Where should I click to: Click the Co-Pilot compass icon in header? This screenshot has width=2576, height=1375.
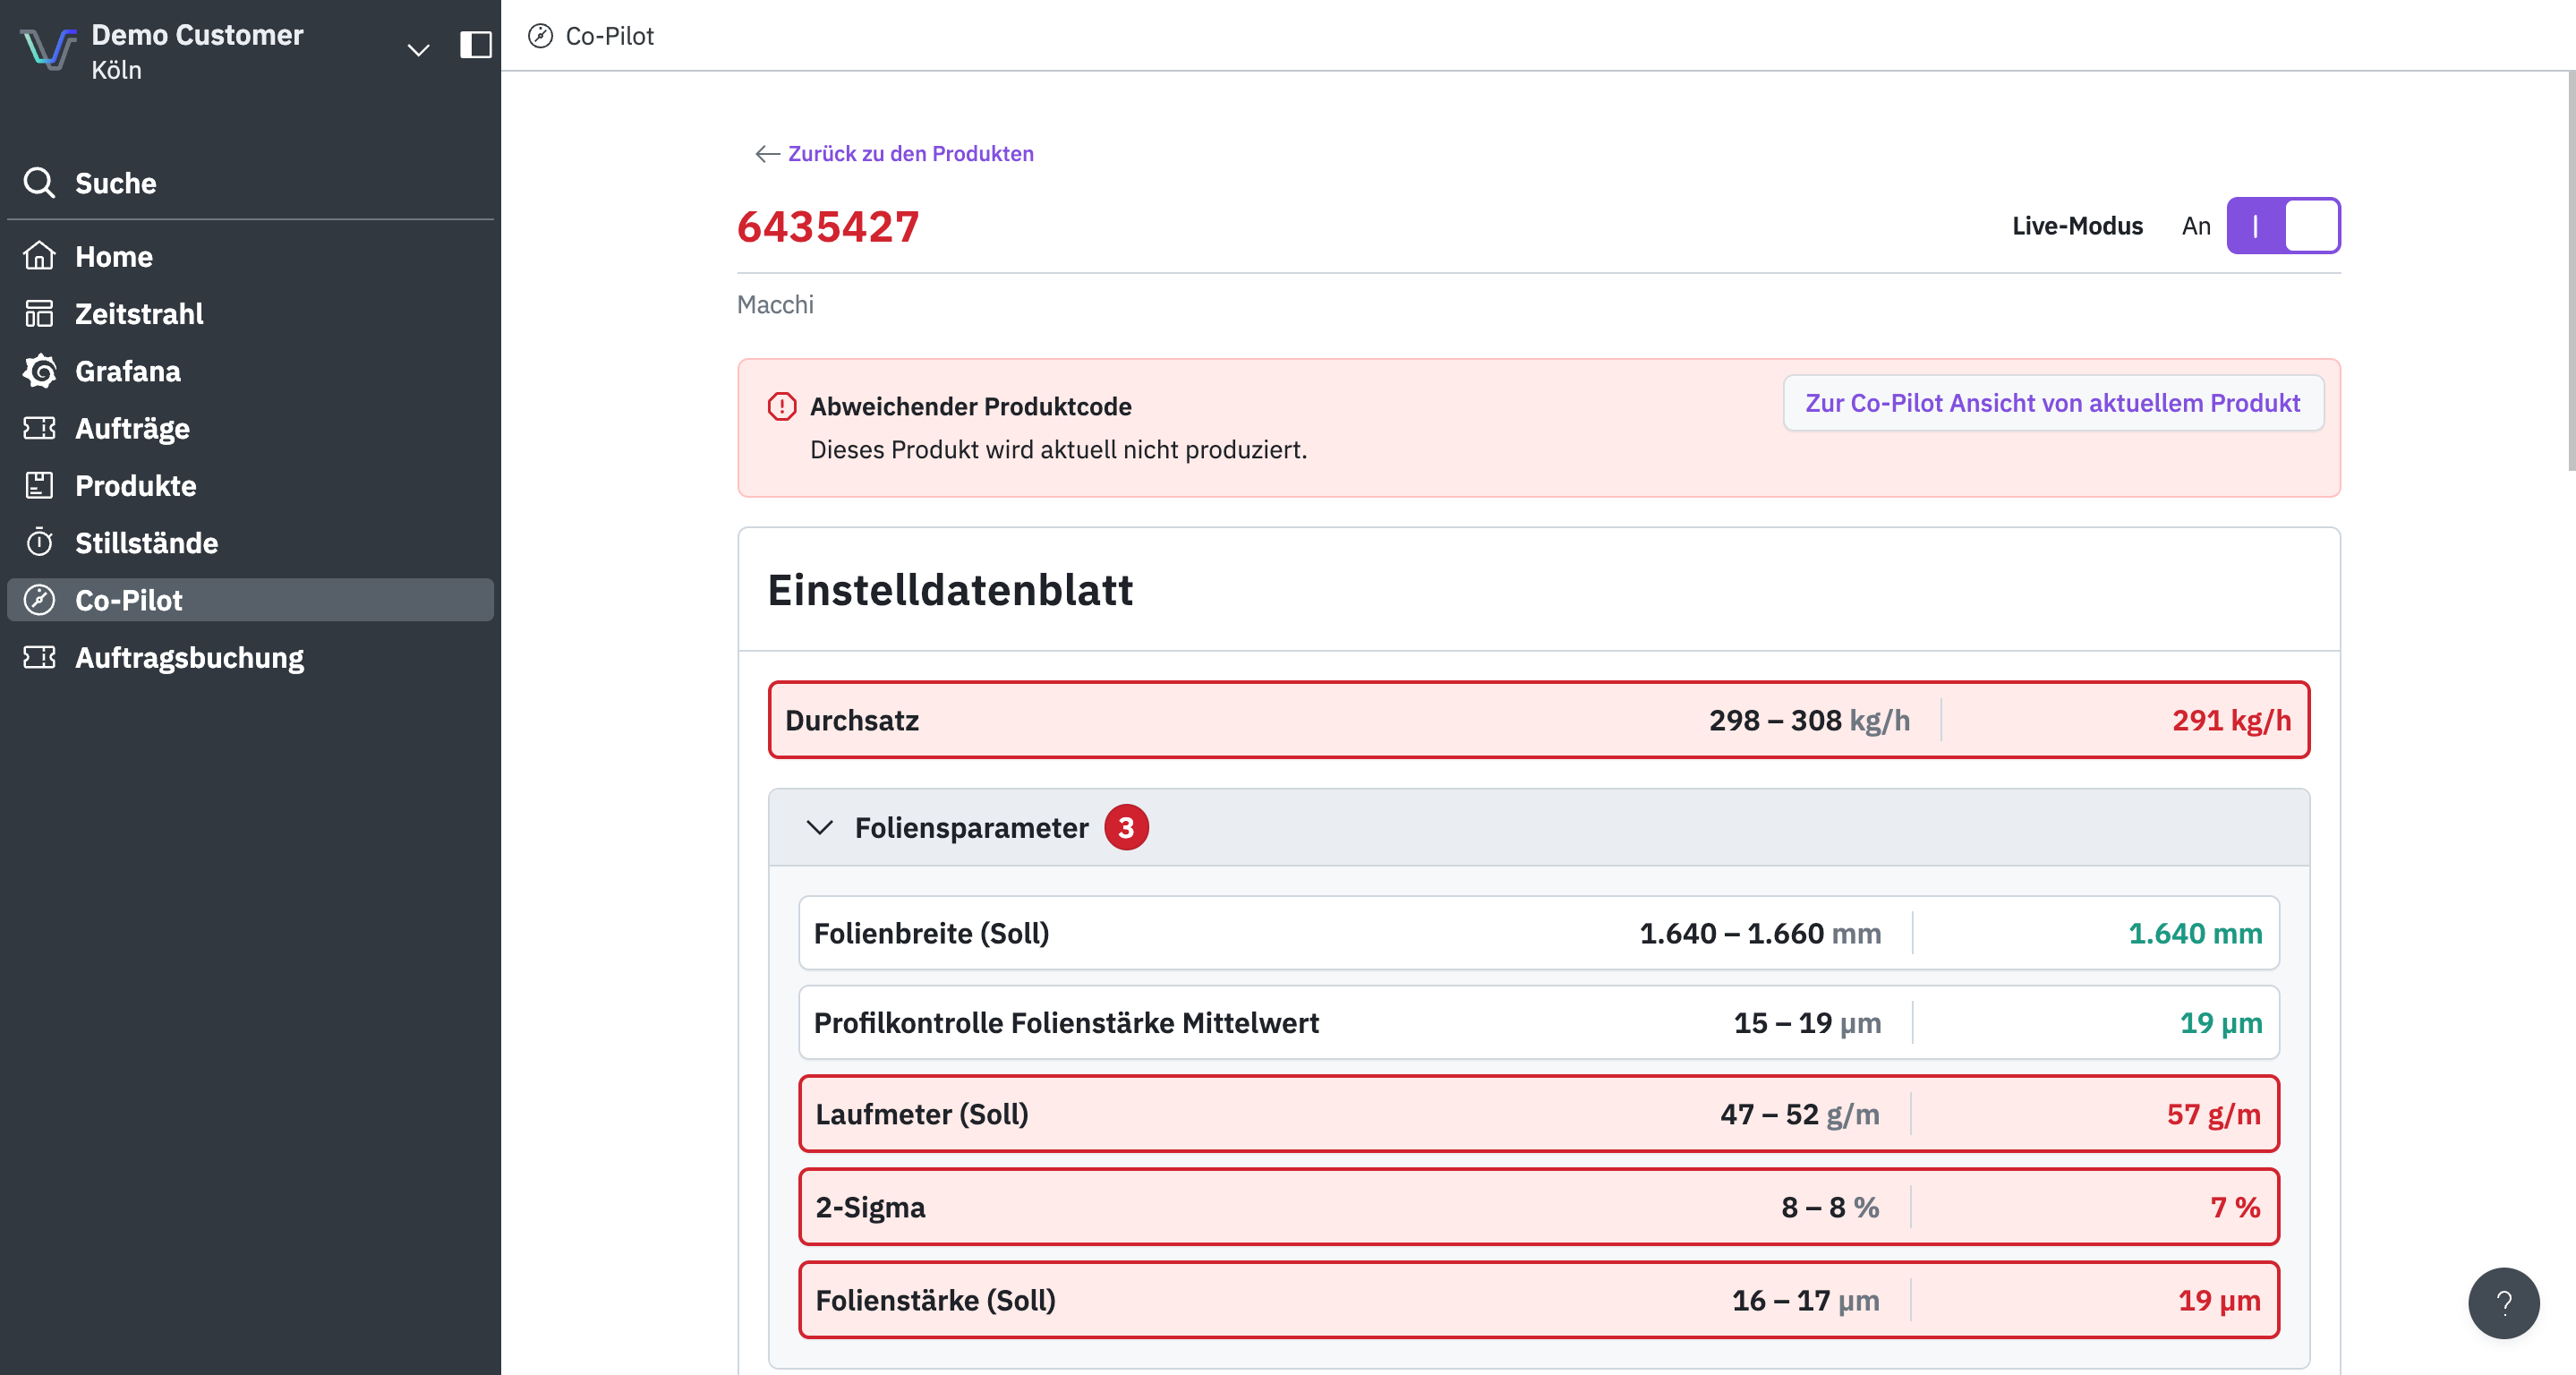(540, 36)
